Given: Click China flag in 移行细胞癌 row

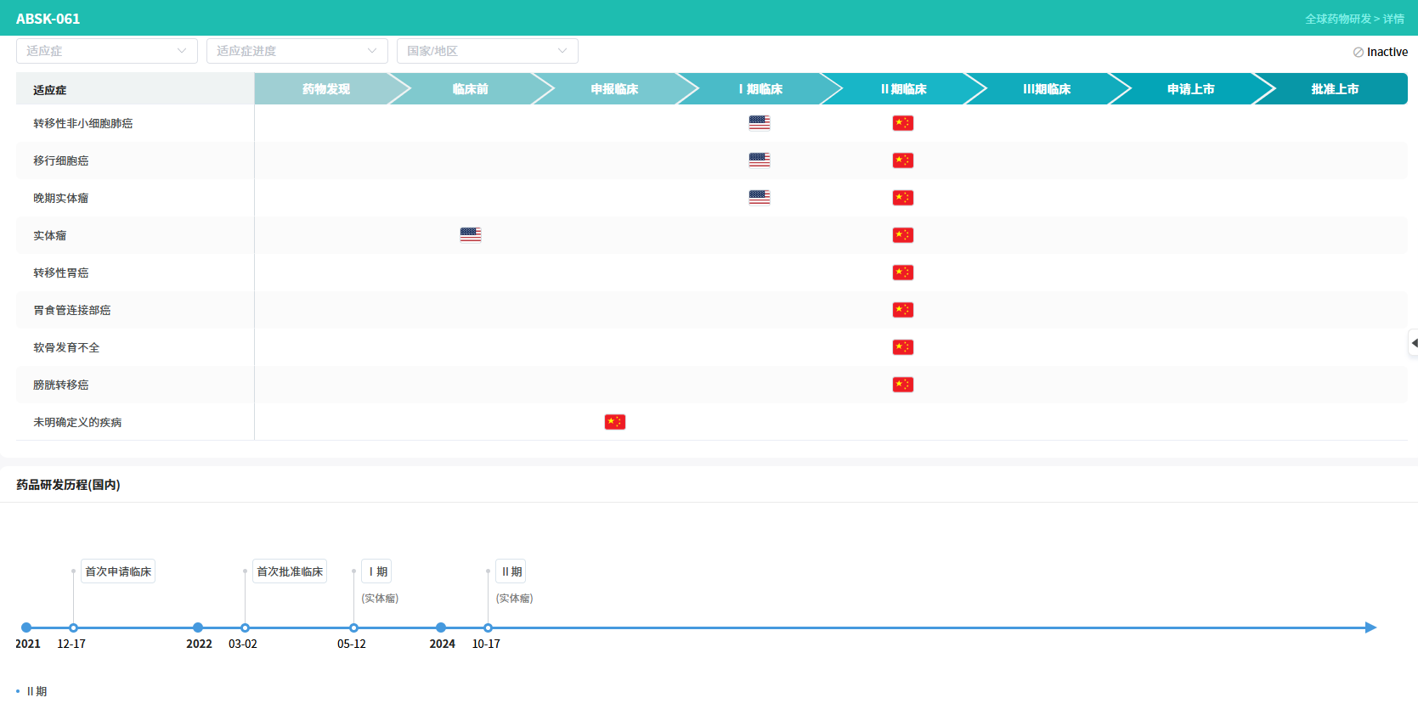Looking at the screenshot, I should [x=902, y=160].
